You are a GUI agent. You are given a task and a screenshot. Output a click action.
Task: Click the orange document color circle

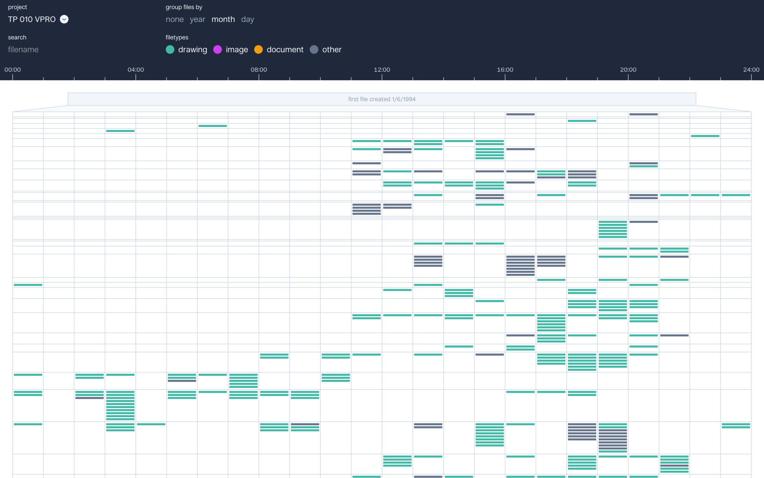258,50
